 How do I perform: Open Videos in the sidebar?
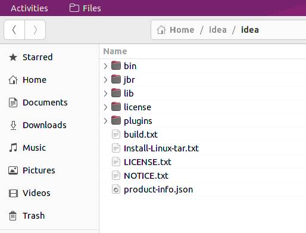(49, 193)
